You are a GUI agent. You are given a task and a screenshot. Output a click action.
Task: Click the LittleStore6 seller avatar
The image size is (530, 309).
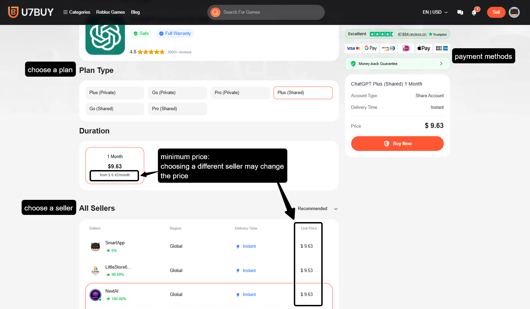pyautogui.click(x=95, y=271)
